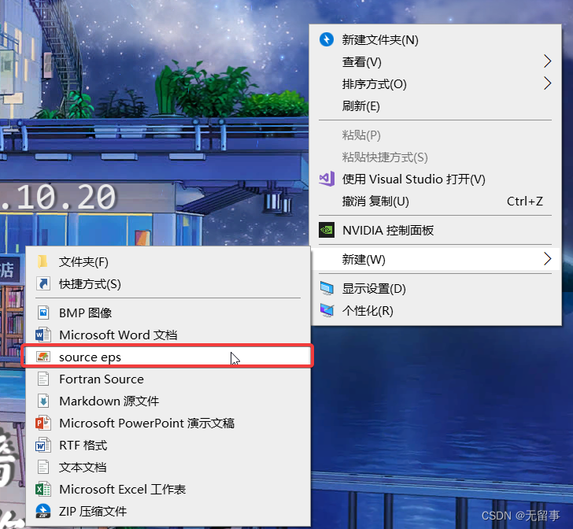Select 粘贴快捷方式(S) menu entry
The height and width of the screenshot is (529, 573).
coord(435,157)
